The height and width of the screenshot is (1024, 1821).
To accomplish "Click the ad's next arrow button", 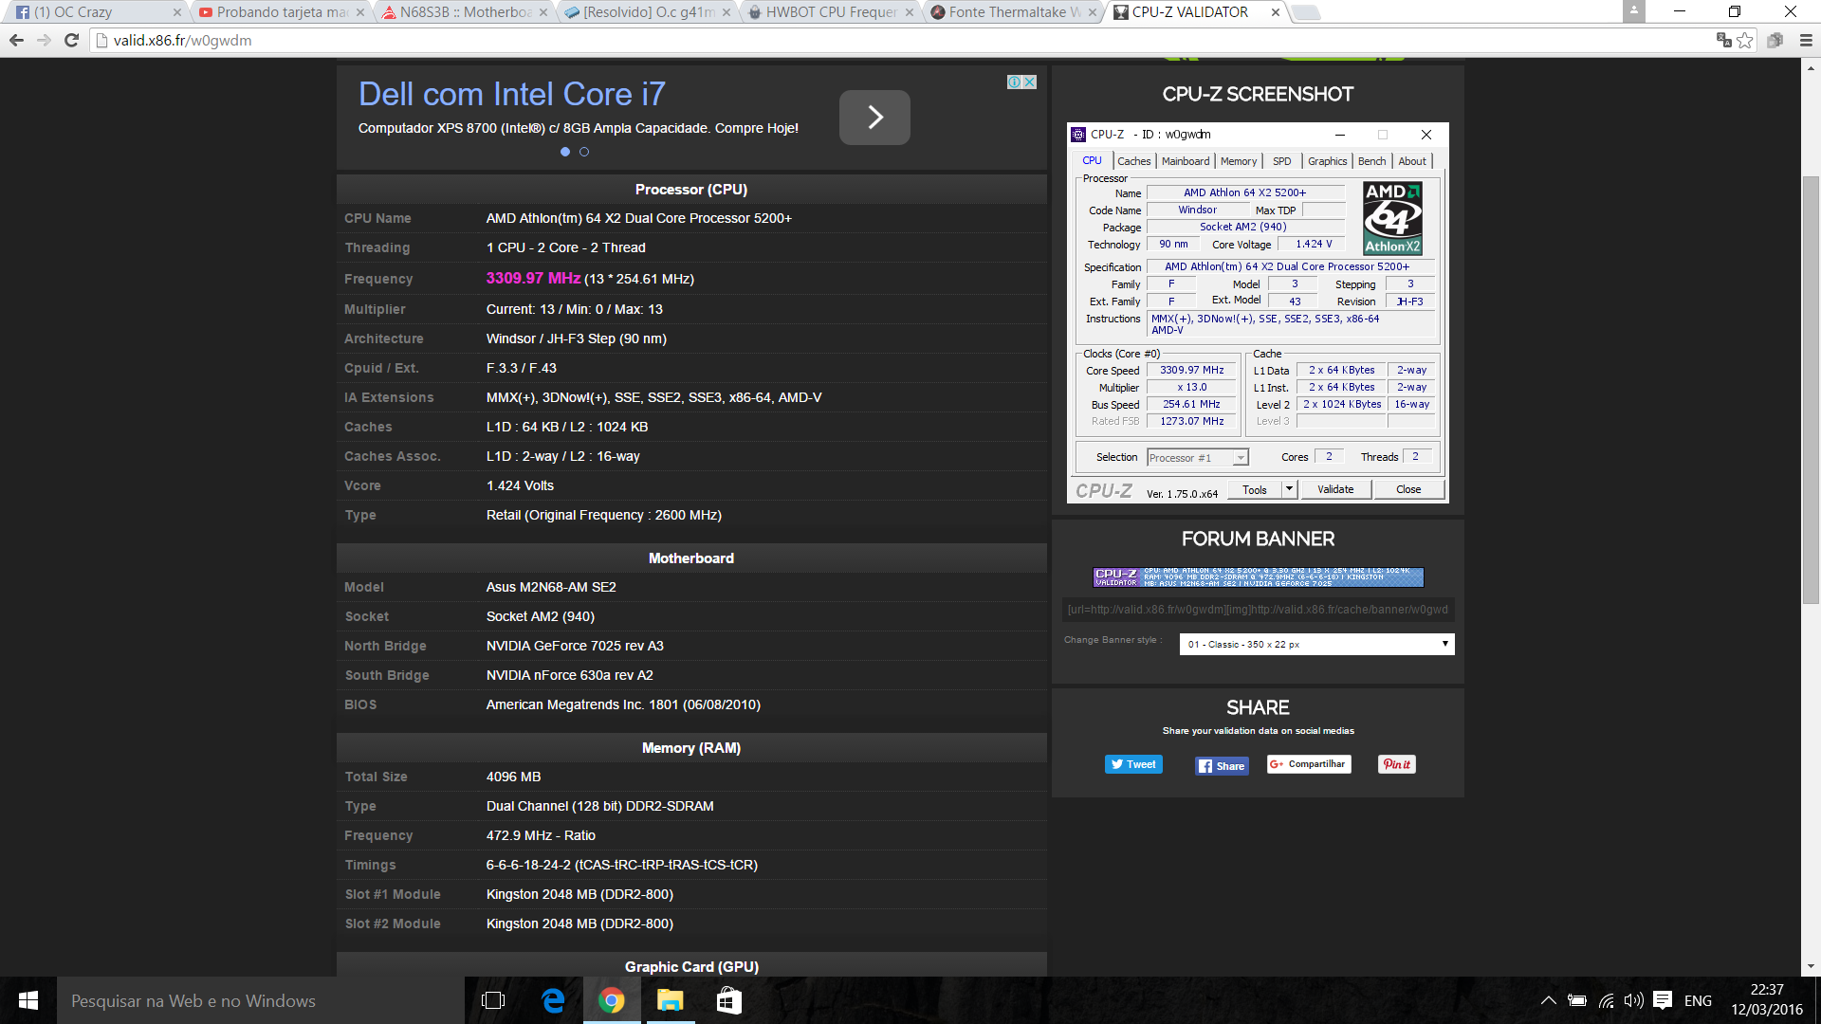I will pos(874,118).
